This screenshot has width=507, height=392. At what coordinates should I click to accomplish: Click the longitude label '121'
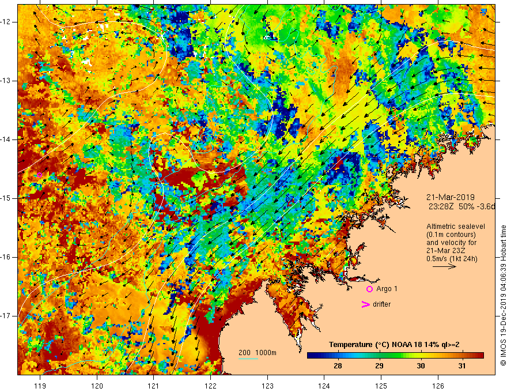click(154, 386)
